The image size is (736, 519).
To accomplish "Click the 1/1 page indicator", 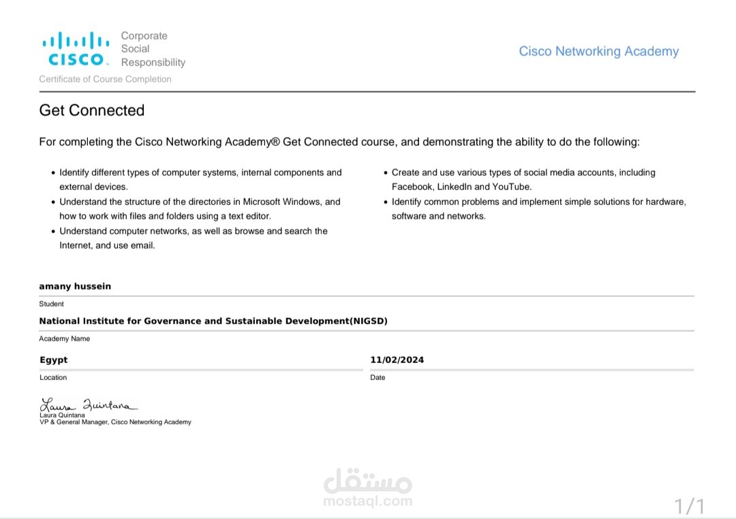I will (690, 506).
